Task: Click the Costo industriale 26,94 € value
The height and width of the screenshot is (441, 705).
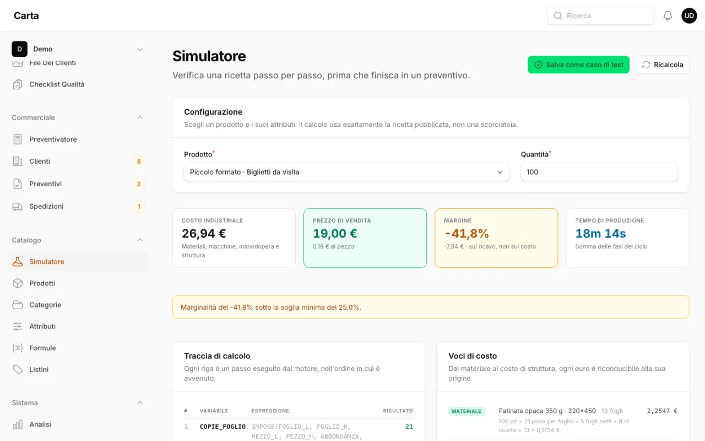Action: pyautogui.click(x=204, y=234)
